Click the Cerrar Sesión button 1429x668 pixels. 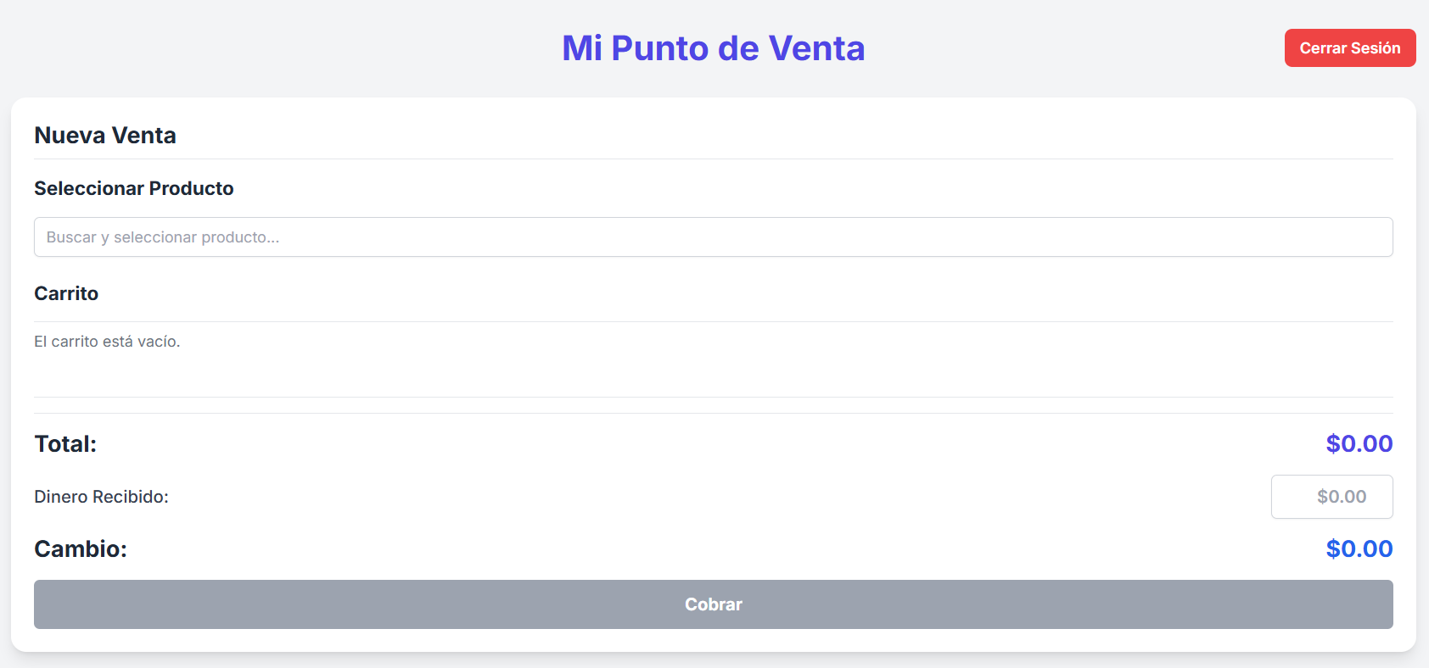[1349, 48]
